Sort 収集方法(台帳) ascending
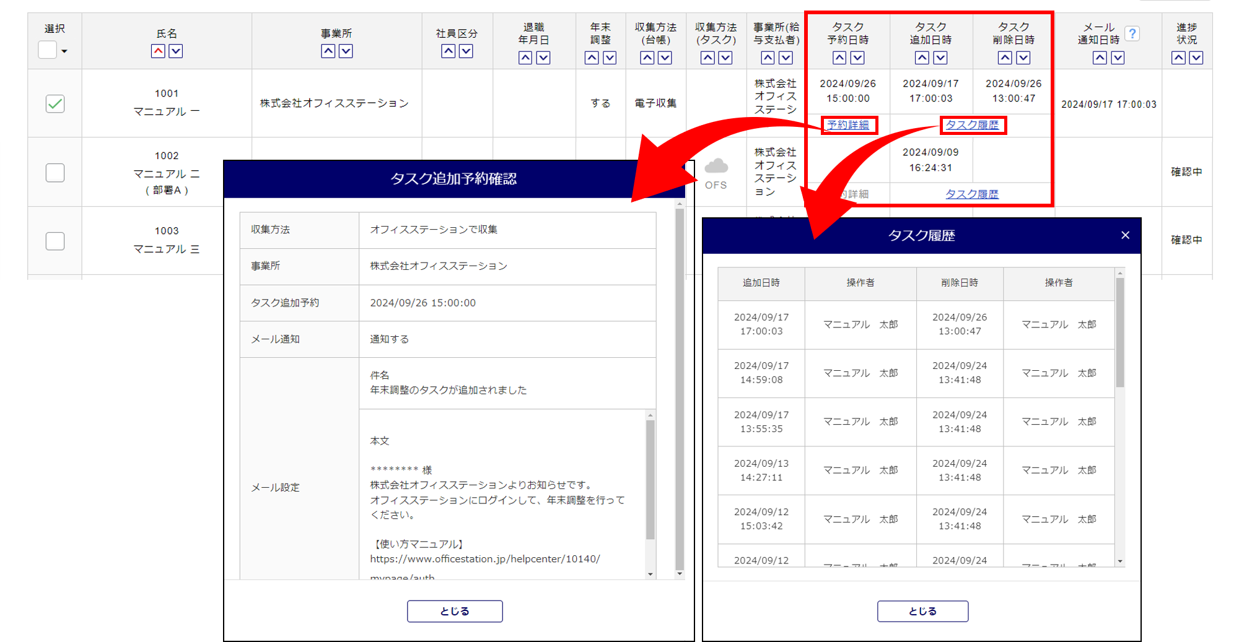The height and width of the screenshot is (642, 1239). pos(647,58)
